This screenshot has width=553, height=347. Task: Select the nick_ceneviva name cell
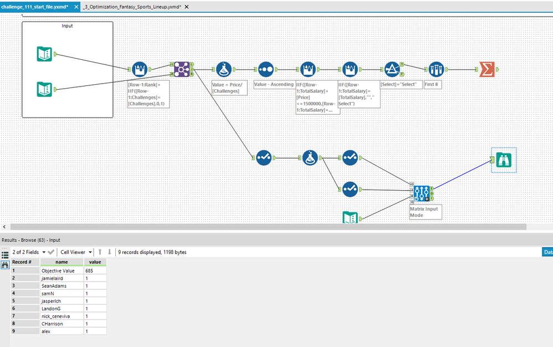(62, 316)
